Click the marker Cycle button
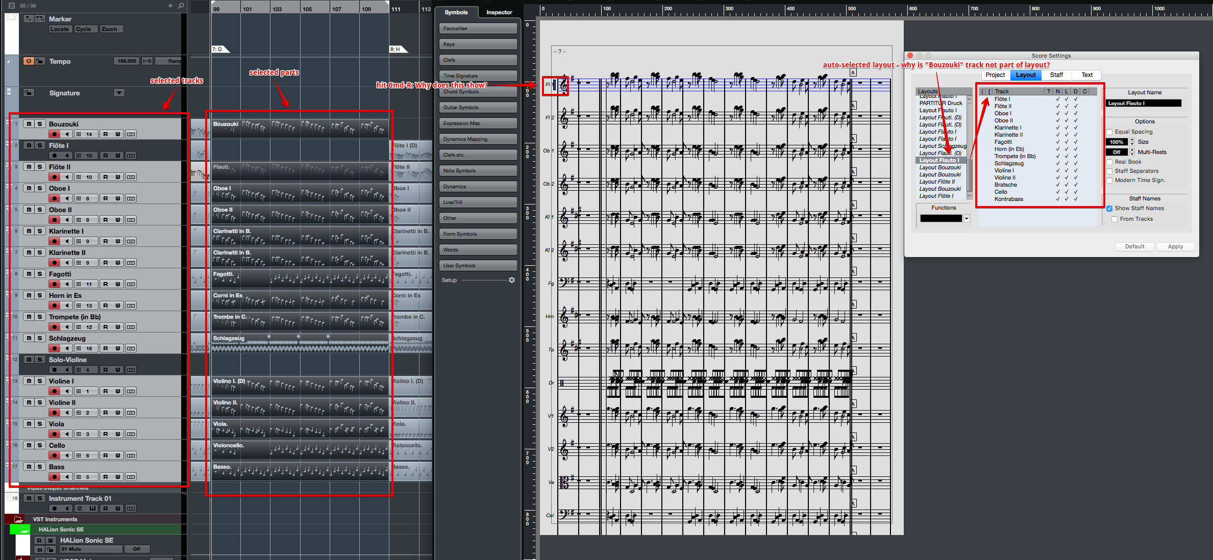 (84, 29)
